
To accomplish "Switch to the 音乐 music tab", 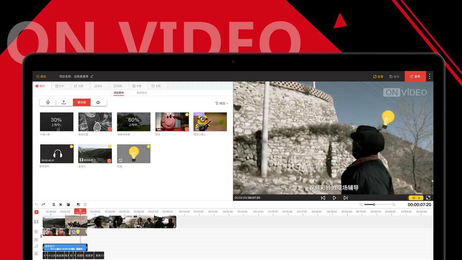I will point(99,86).
